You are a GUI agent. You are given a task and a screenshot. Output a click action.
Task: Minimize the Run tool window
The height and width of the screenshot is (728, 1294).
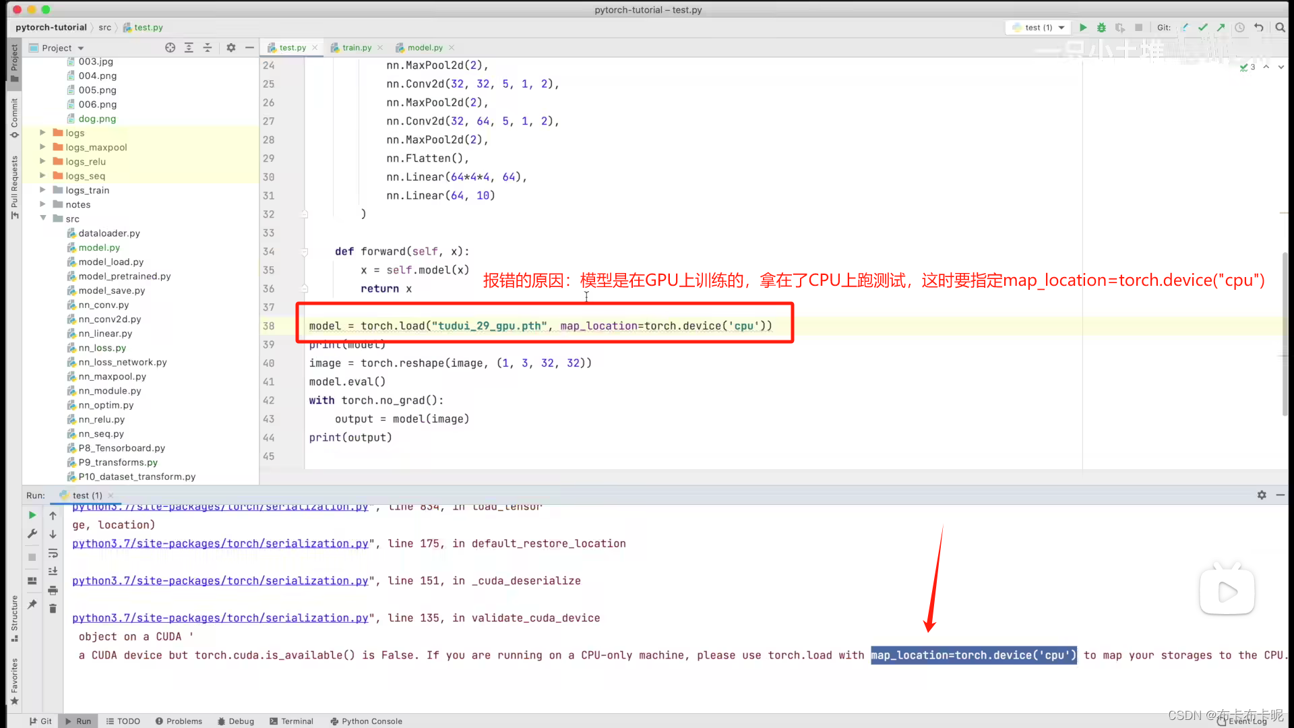[1280, 495]
